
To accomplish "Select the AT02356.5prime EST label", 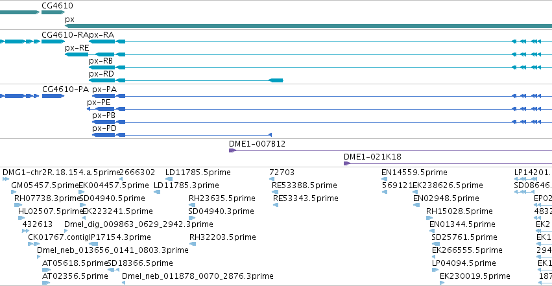I will pyautogui.click(x=75, y=276).
